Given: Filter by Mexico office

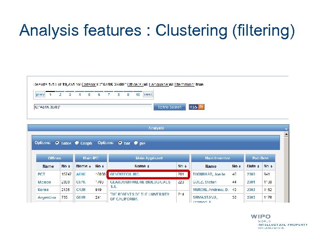Looking at the screenshot, I should click(x=44, y=182).
